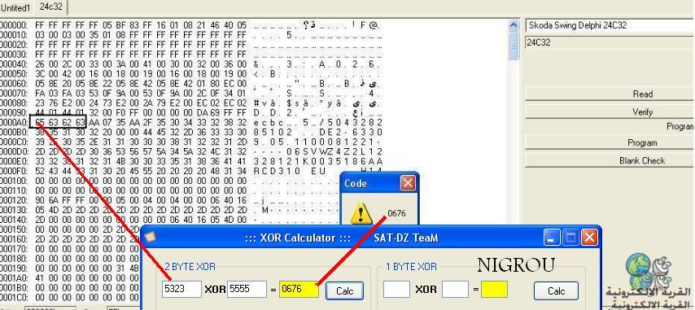The width and height of the screenshot is (695, 310).
Task: Select the 24c32 tab
Action: [51, 7]
